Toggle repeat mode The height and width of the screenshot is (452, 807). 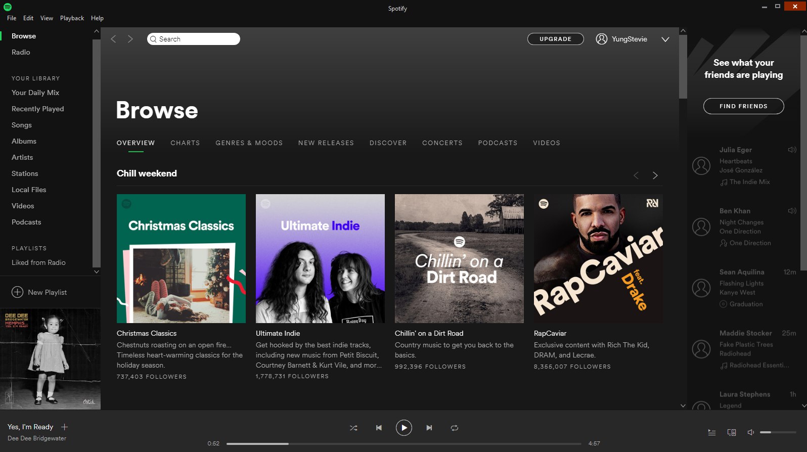(454, 428)
